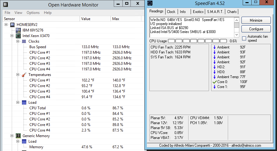Click the CPU Load bars icon
Viewport: 277px width, 151px height.
click(24, 103)
